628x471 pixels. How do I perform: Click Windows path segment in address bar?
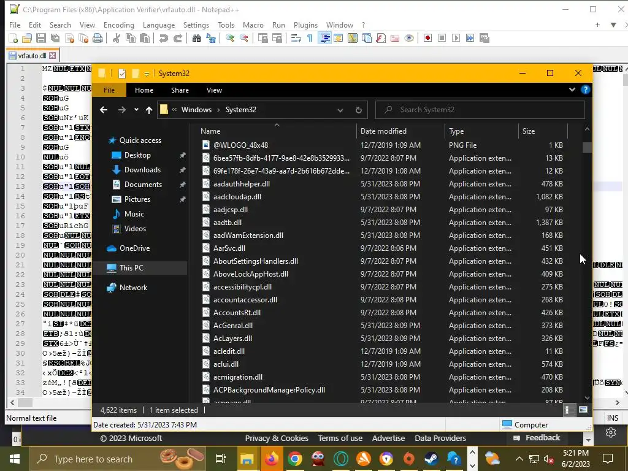[196, 110]
